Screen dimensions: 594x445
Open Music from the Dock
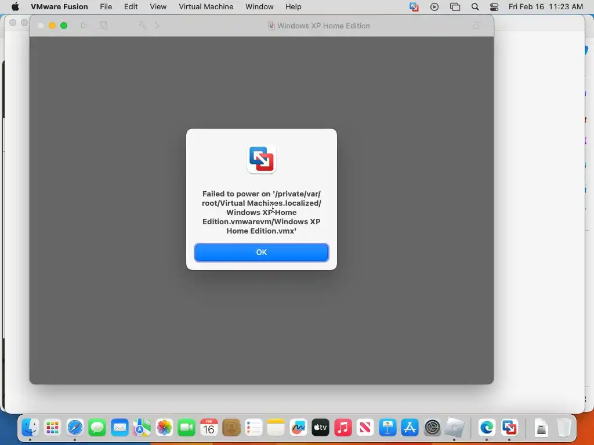343,428
